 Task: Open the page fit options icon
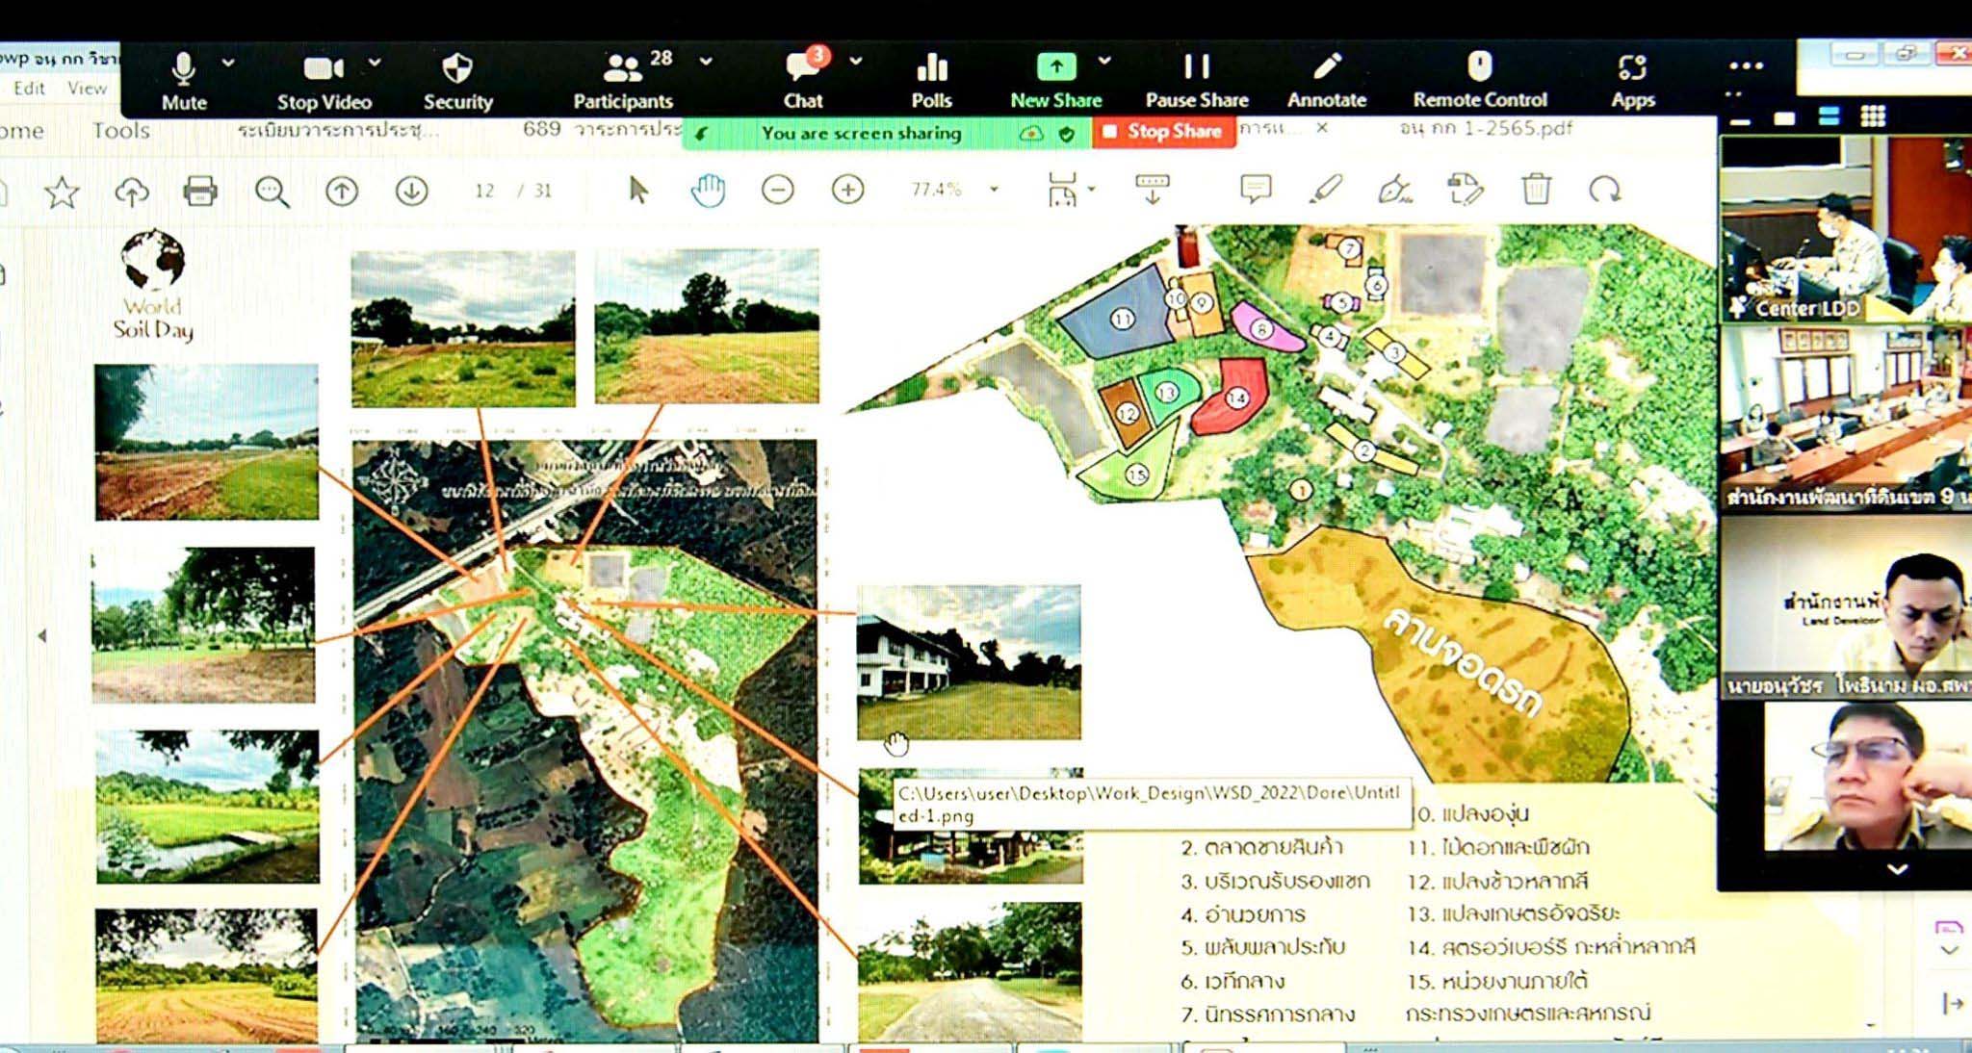pos(1063,190)
